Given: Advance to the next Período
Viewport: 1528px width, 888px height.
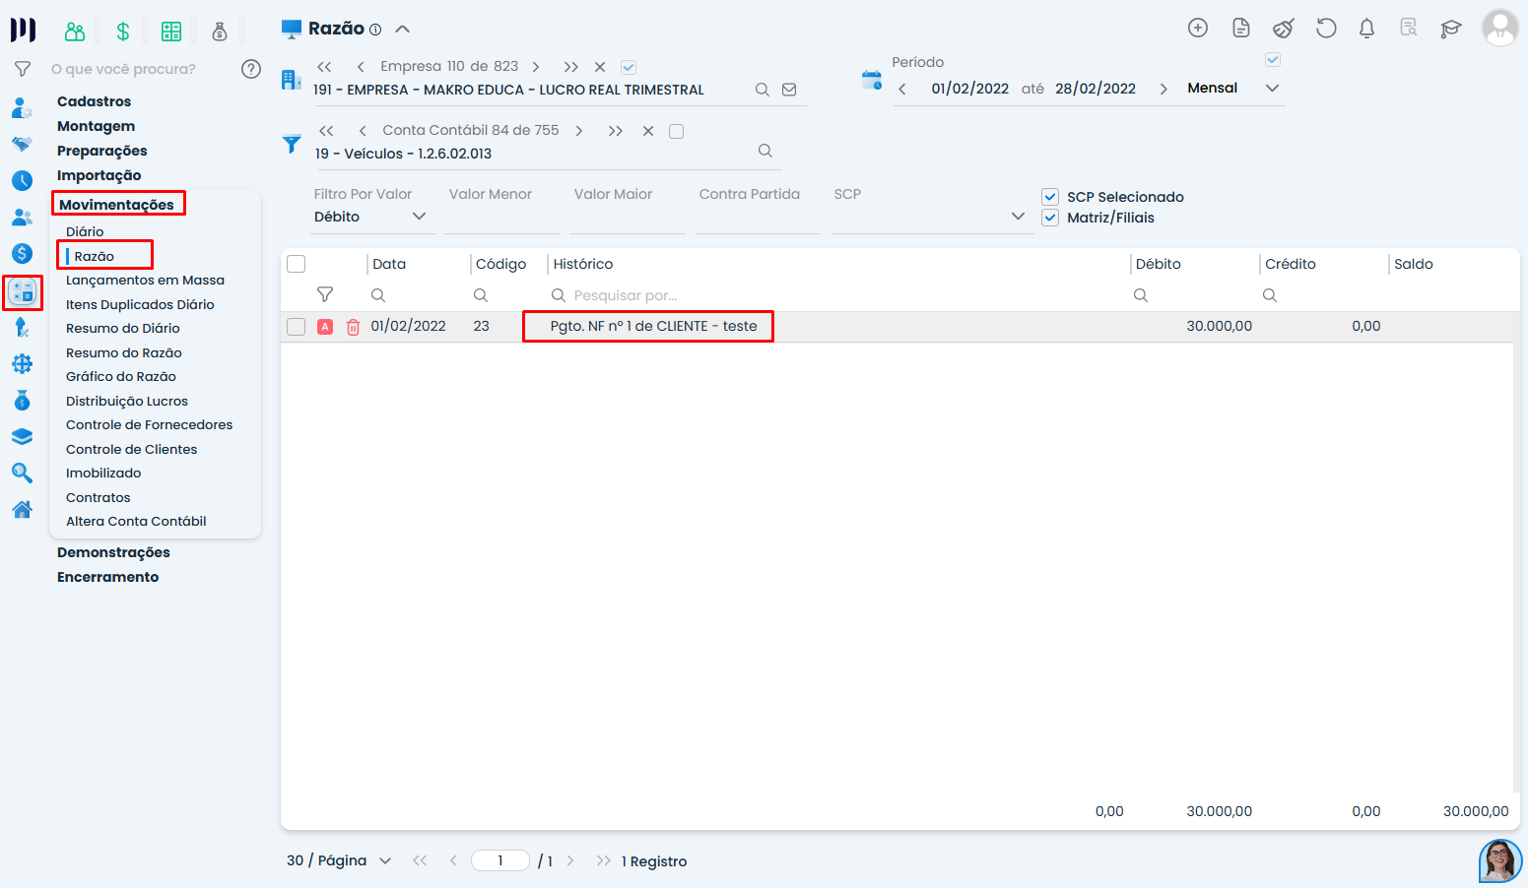Looking at the screenshot, I should coord(1163,89).
